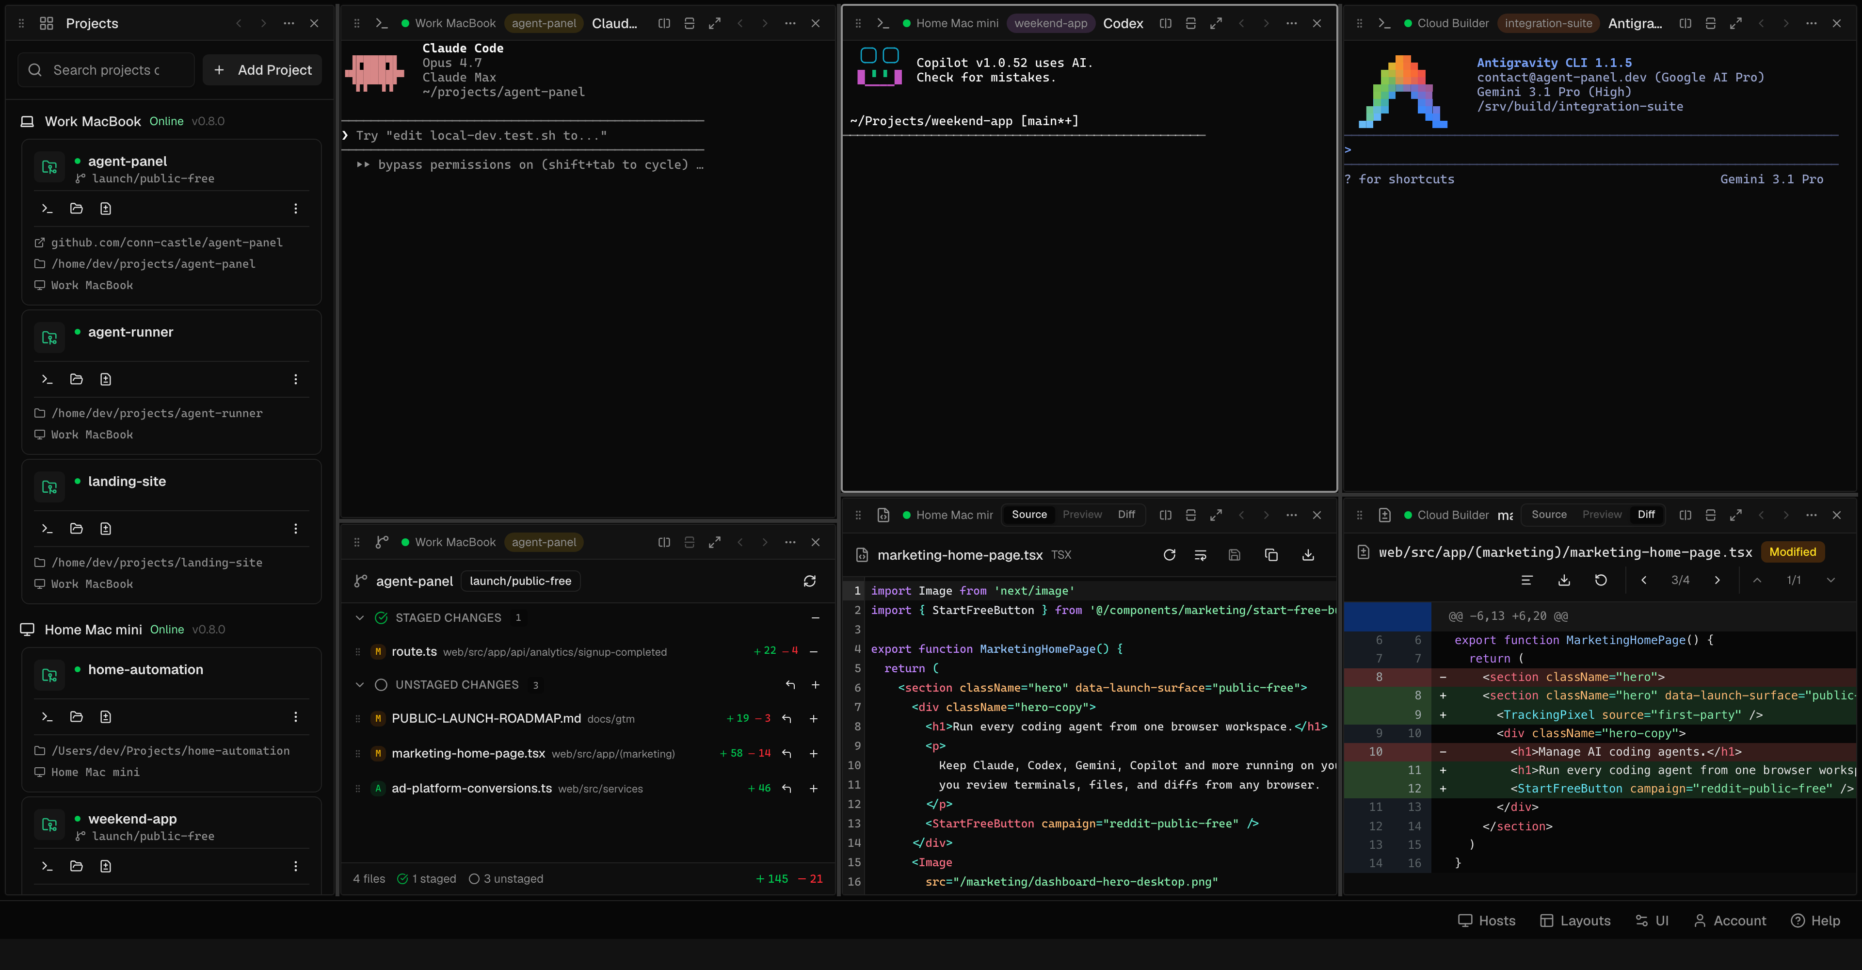
Task: Toggle diff view layout lines icon
Action: [x=1526, y=581]
